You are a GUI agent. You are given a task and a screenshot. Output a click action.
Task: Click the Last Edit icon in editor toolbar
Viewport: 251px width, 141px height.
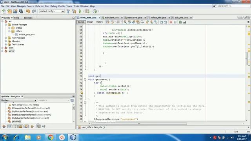point(108,22)
